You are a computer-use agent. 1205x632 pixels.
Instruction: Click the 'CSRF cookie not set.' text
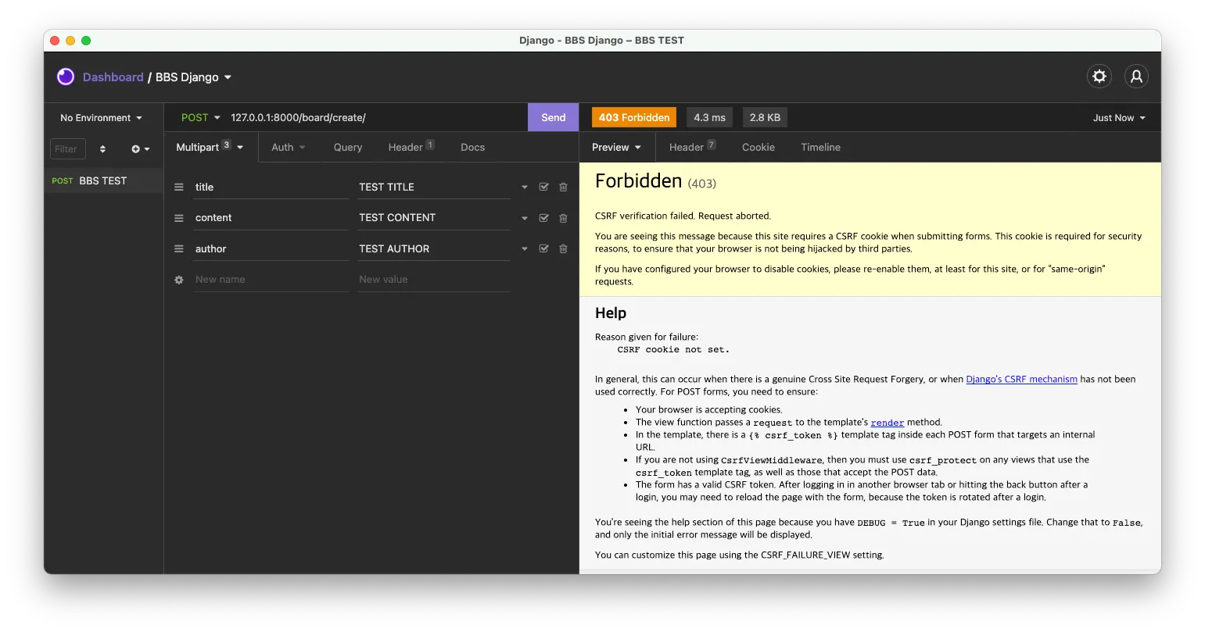coord(673,350)
